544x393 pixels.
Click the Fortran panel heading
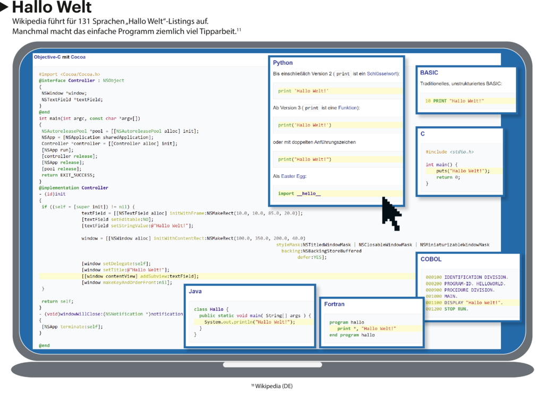point(334,304)
